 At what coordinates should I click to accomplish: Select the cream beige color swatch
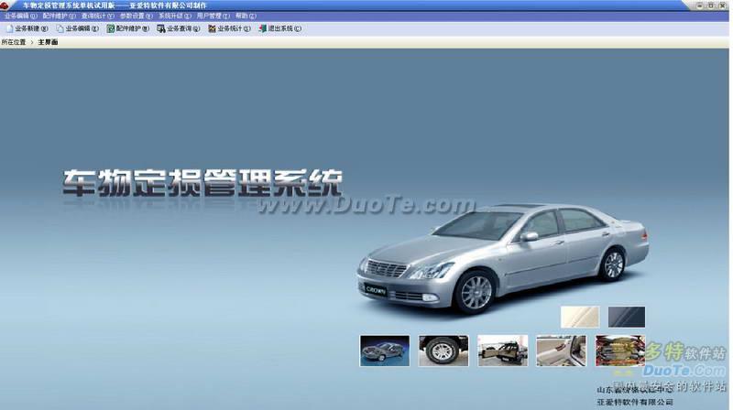[580, 317]
